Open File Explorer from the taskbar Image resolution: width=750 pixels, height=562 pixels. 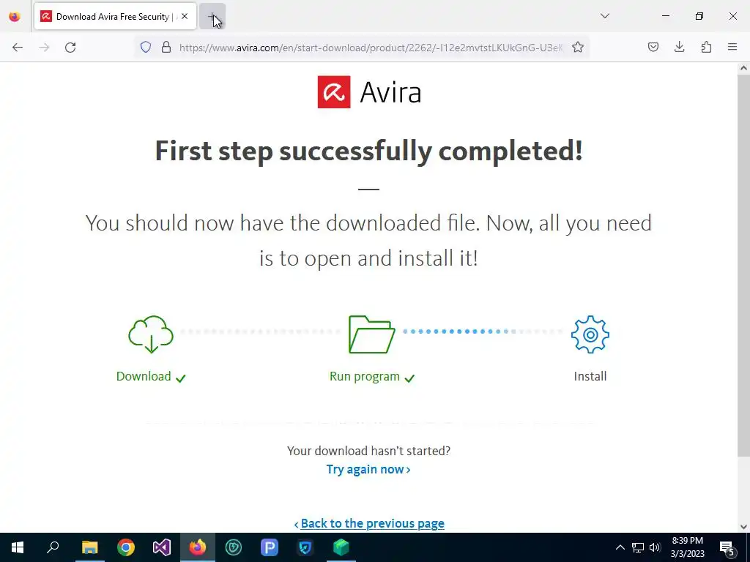tap(89, 547)
